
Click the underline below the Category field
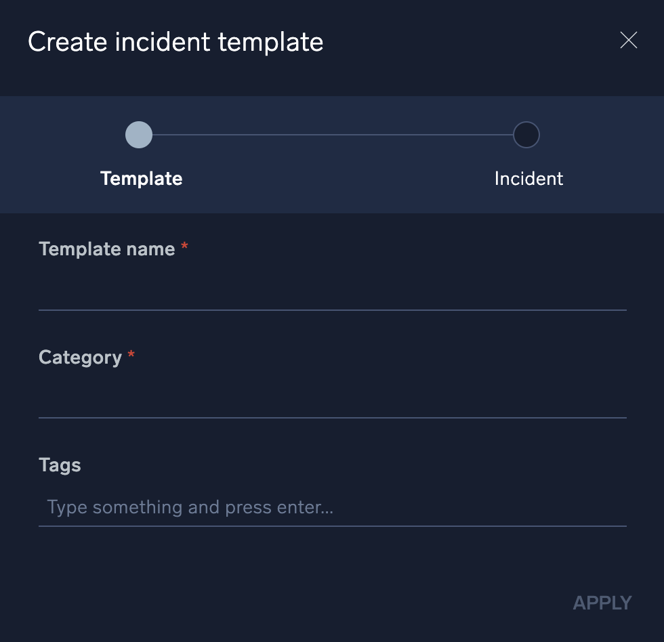[x=332, y=418]
